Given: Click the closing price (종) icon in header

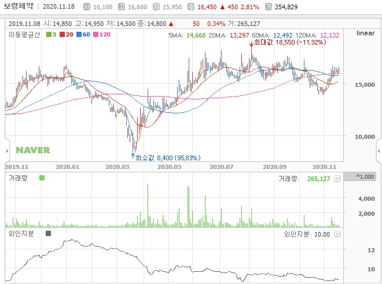Looking at the screenshot, I should coord(191,7).
